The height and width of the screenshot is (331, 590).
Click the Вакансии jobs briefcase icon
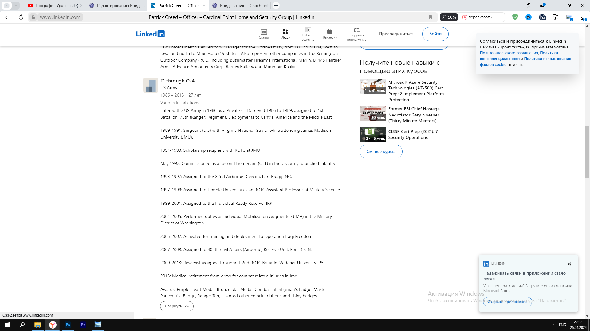coord(330,32)
